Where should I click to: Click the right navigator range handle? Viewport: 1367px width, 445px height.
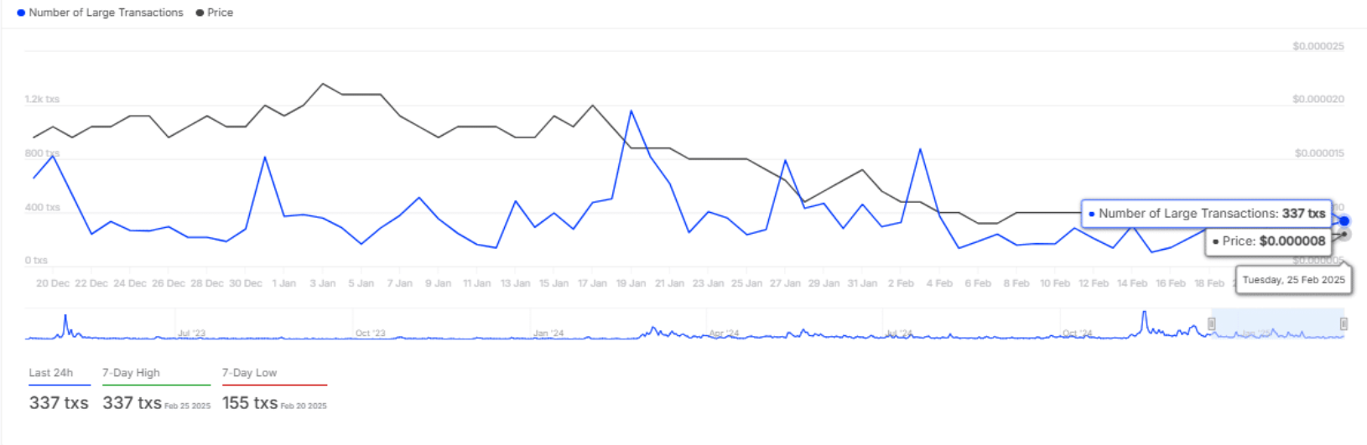pos(1344,324)
